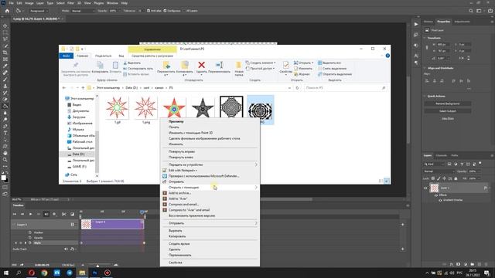Toggle Layer 1 visibility eye in Layers panel
The width and height of the screenshot is (495, 278).
[x=425, y=188]
